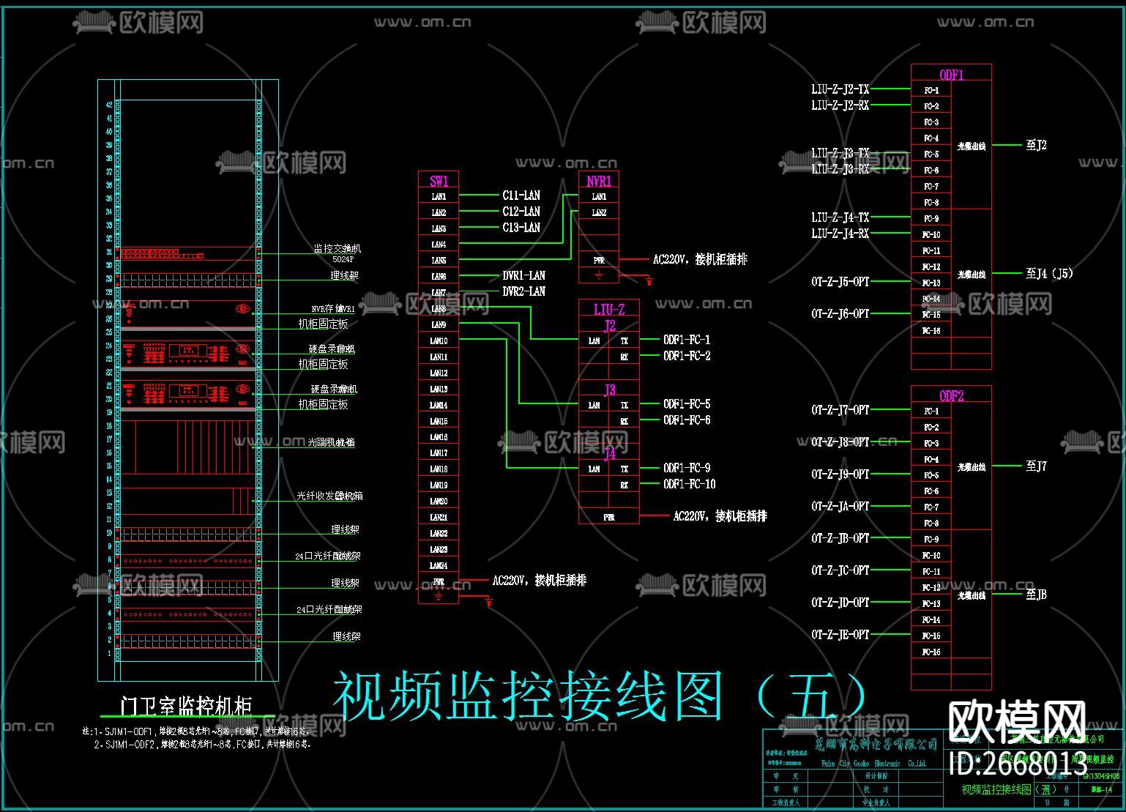Select the ground symbol below SW1 block
The width and height of the screenshot is (1126, 812).
[437, 597]
